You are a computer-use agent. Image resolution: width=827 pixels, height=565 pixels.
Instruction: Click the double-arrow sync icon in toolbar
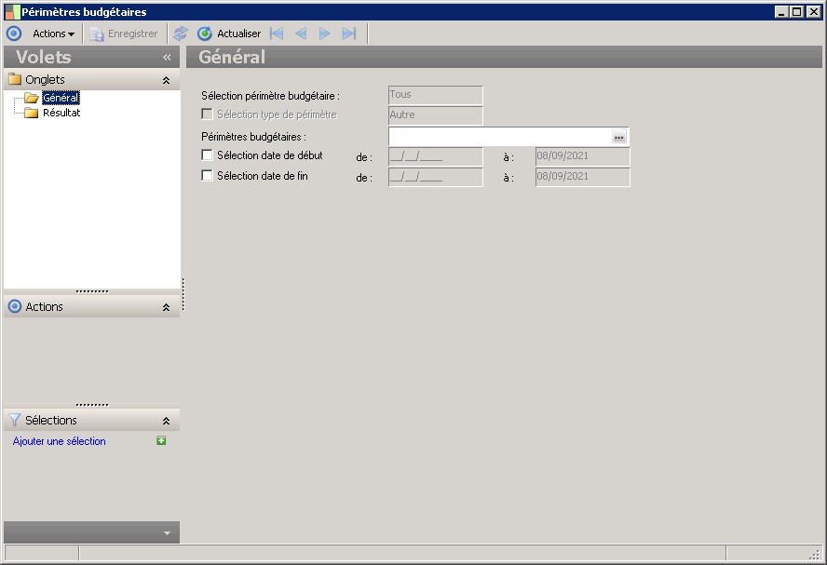pyautogui.click(x=181, y=34)
